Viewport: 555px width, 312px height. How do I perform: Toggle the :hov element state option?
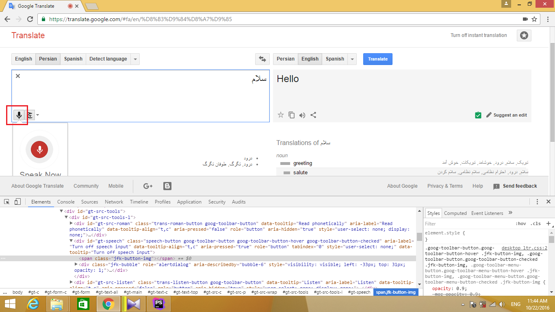coord(520,223)
